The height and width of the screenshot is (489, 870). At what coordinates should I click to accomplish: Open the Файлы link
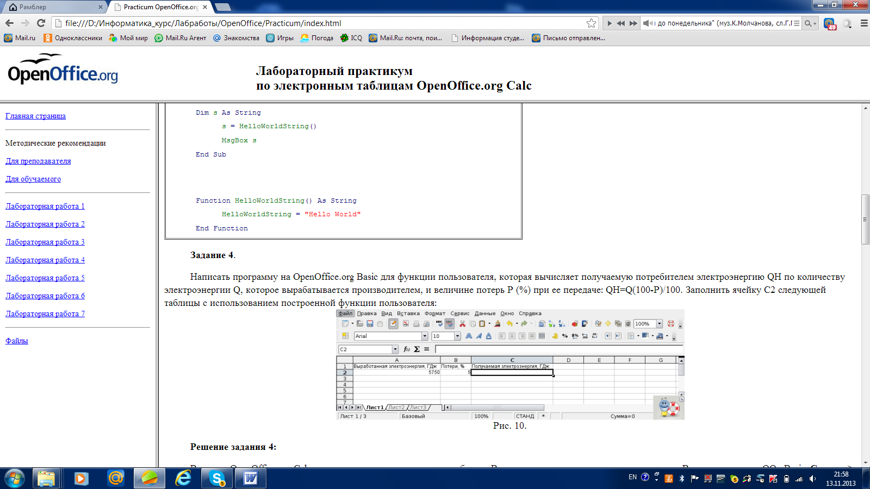click(17, 341)
